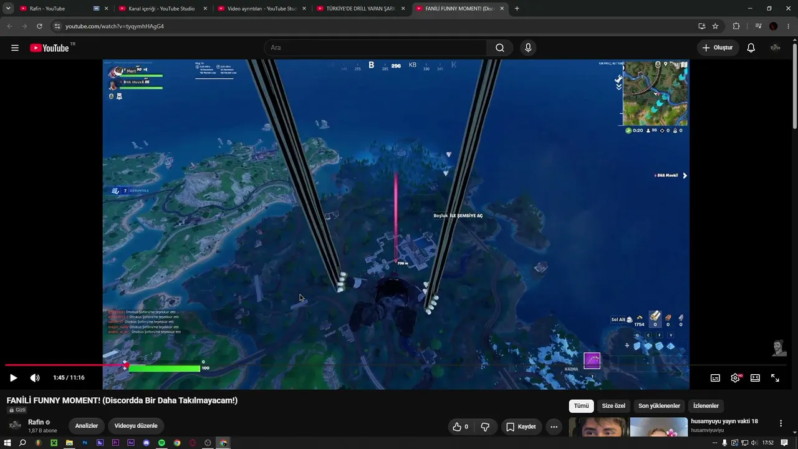Viewport: 798px width, 449px height.
Task: Reload the page
Action: tap(39, 26)
